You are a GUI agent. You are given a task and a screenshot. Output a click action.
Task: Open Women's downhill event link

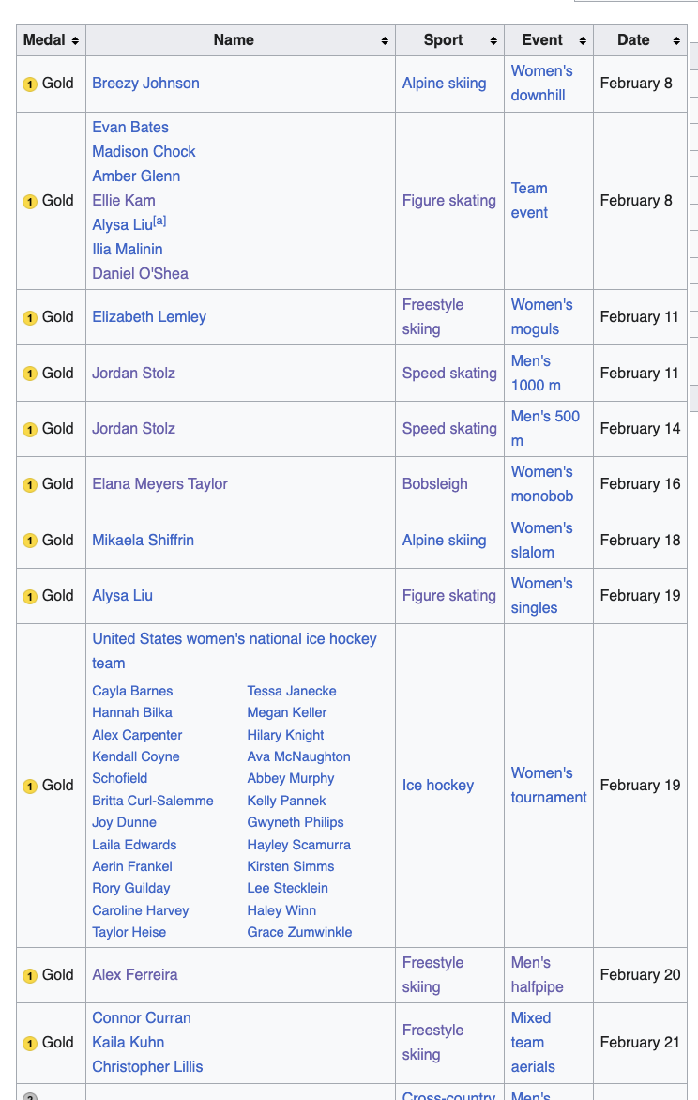pyautogui.click(x=541, y=84)
